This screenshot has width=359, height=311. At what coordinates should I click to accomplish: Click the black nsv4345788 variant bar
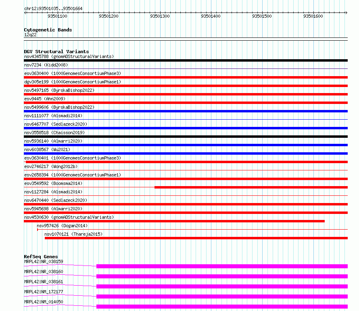186,60
